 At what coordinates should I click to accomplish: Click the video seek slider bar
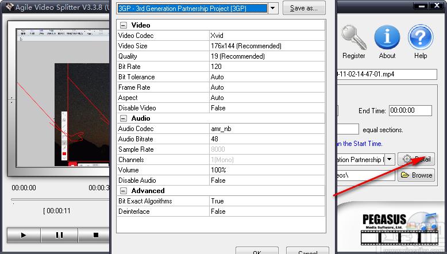coord(60,199)
